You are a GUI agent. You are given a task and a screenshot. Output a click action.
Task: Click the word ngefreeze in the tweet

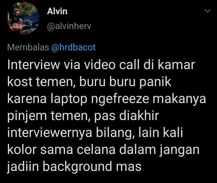[120, 99]
